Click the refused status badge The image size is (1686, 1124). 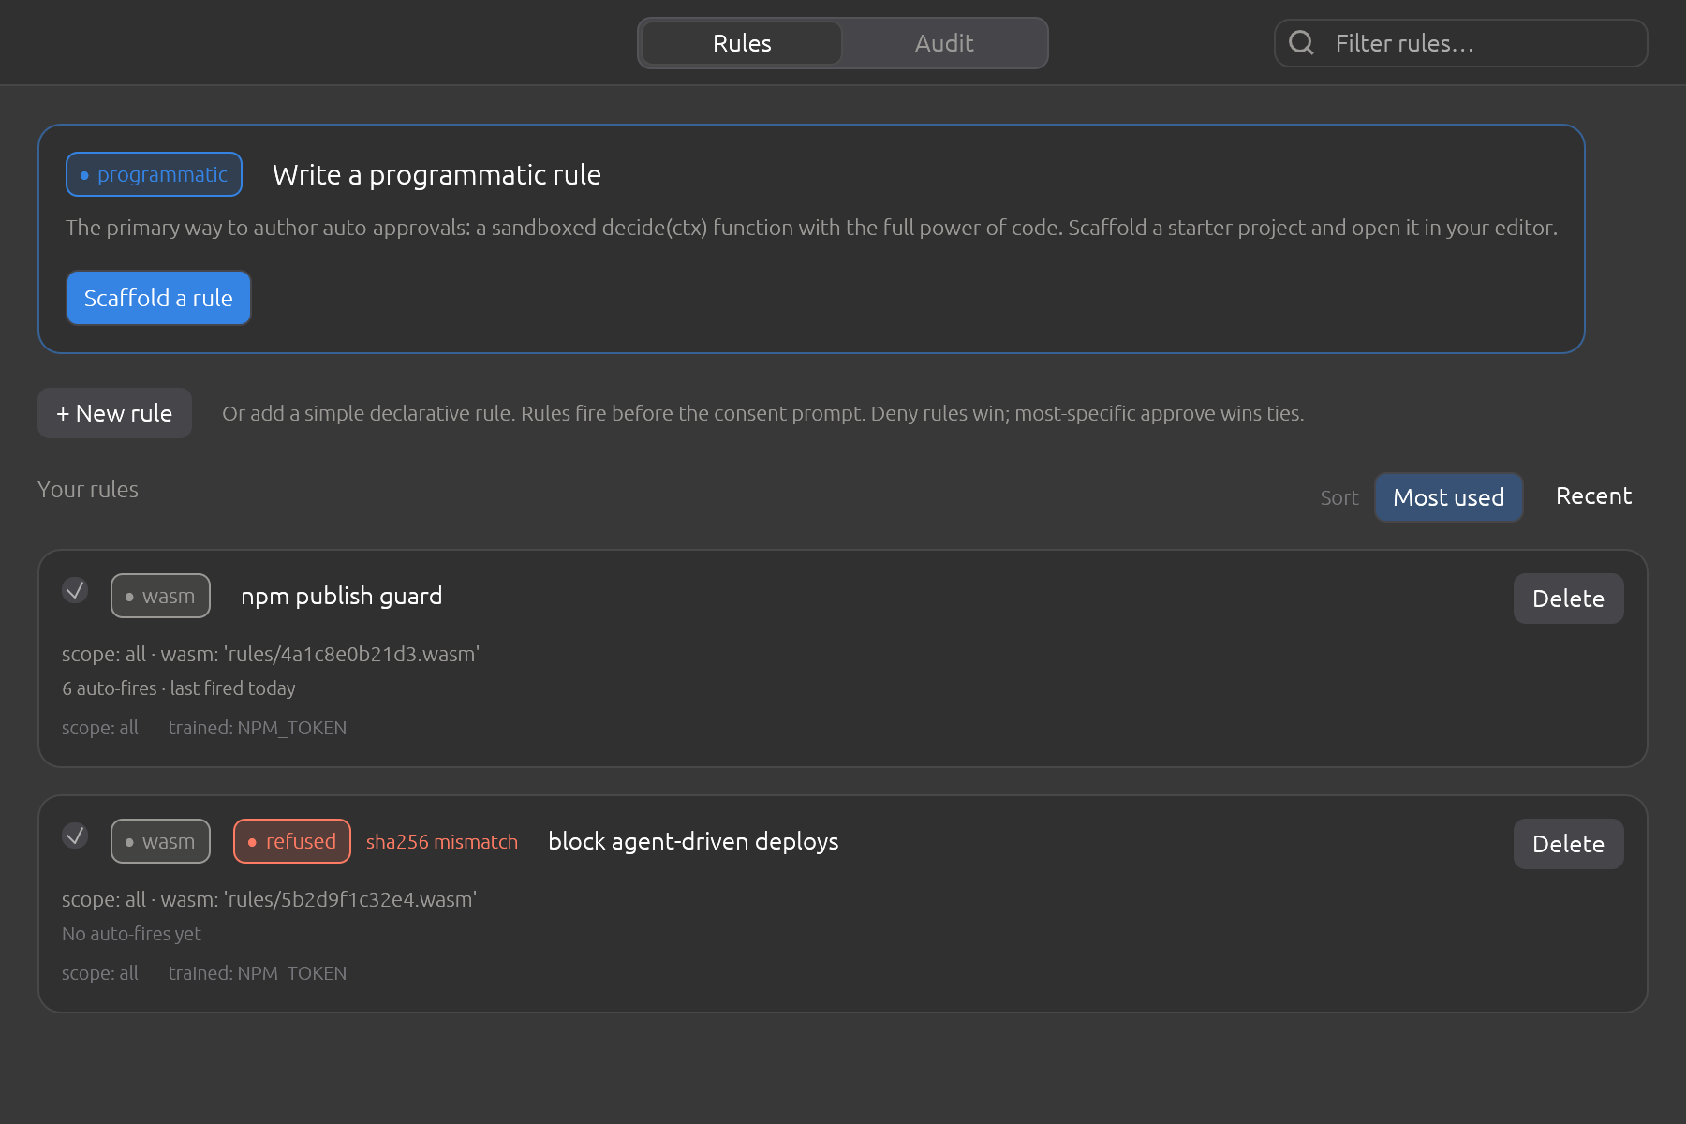[292, 841]
